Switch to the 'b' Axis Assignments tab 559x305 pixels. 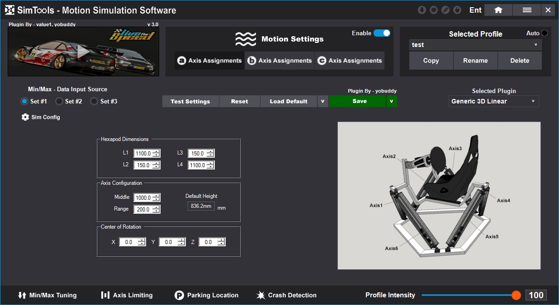pos(279,61)
